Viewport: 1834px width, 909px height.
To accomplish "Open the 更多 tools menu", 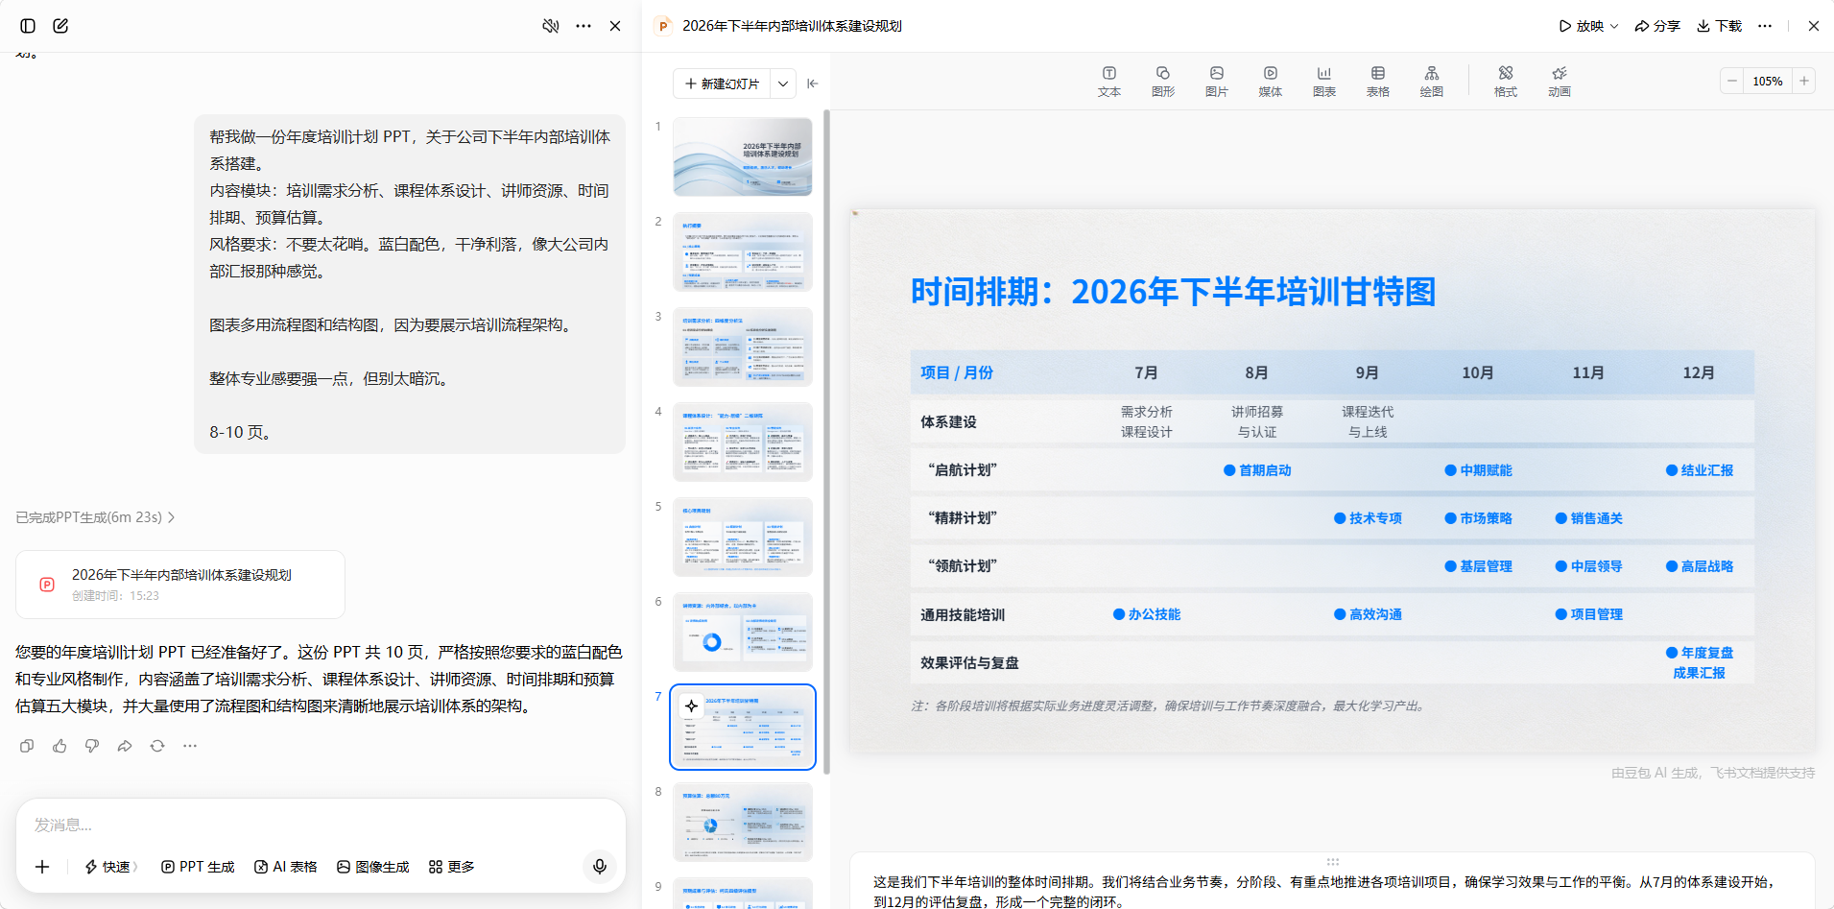I will (x=451, y=867).
